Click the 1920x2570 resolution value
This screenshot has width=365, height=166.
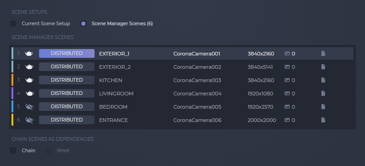(x=260, y=107)
